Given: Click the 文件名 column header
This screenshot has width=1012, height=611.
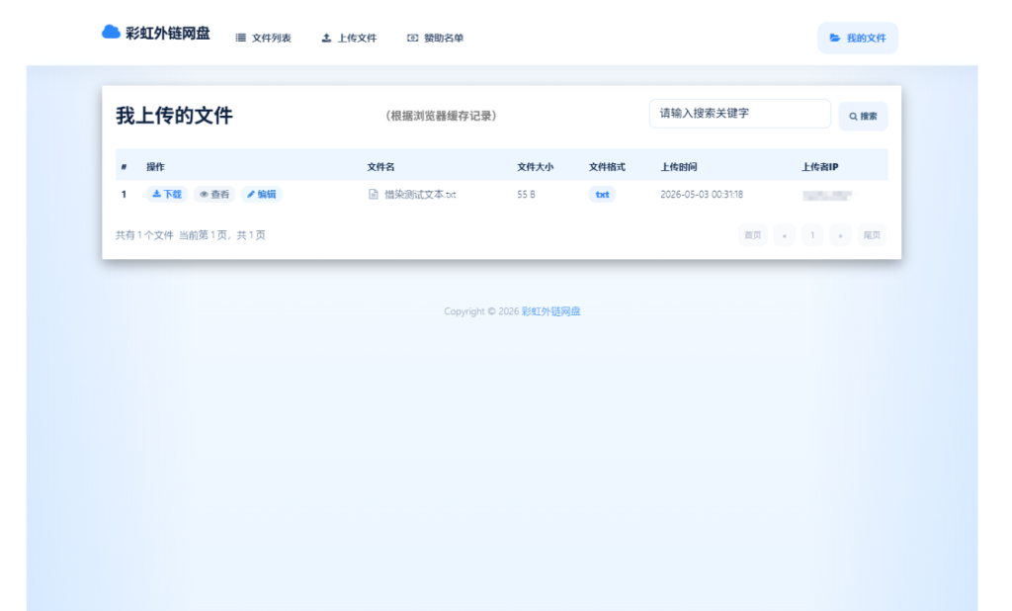Looking at the screenshot, I should pos(380,167).
